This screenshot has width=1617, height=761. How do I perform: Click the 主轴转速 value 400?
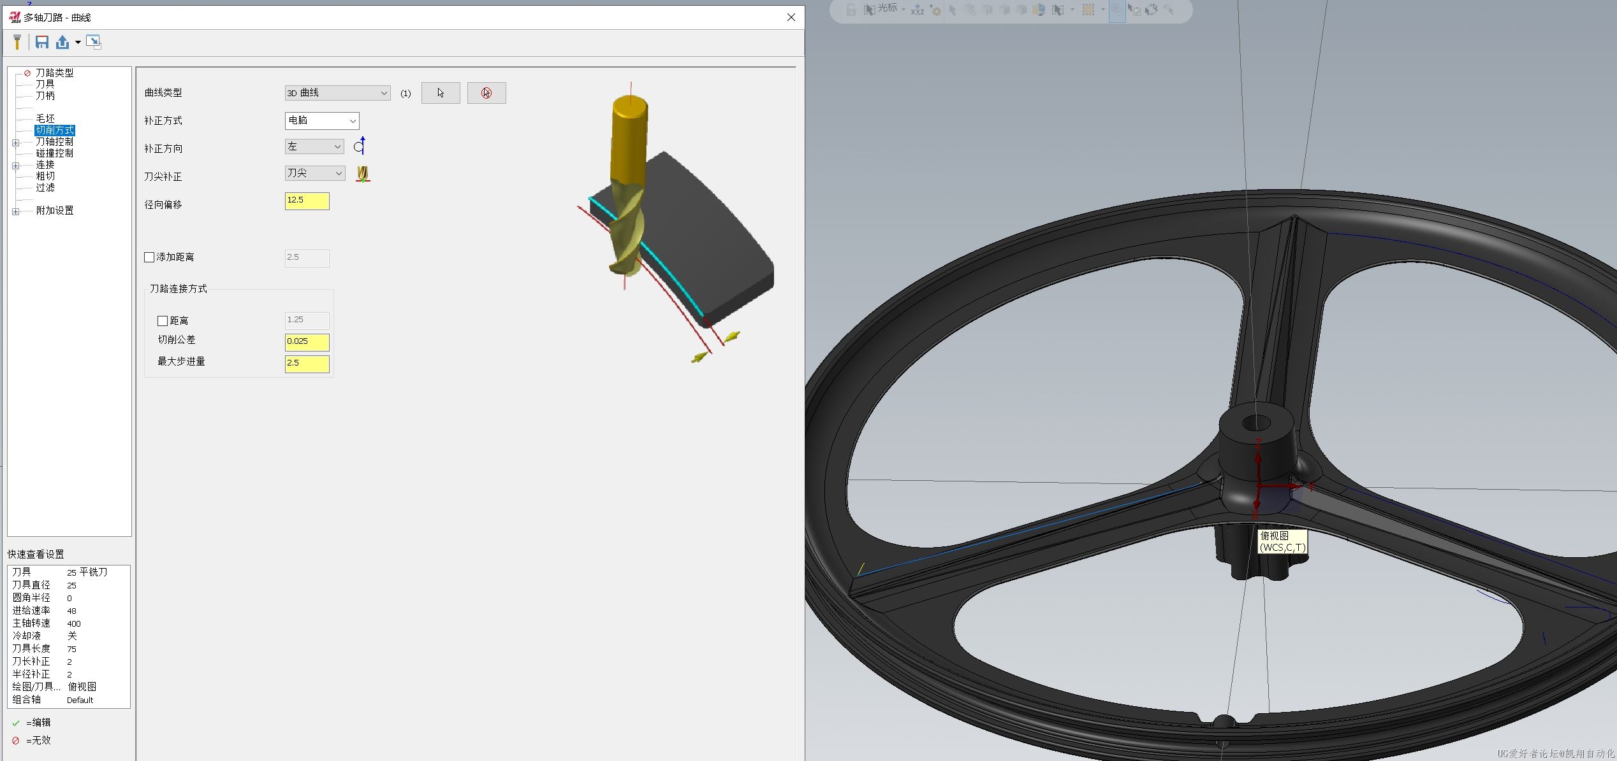pos(74,623)
